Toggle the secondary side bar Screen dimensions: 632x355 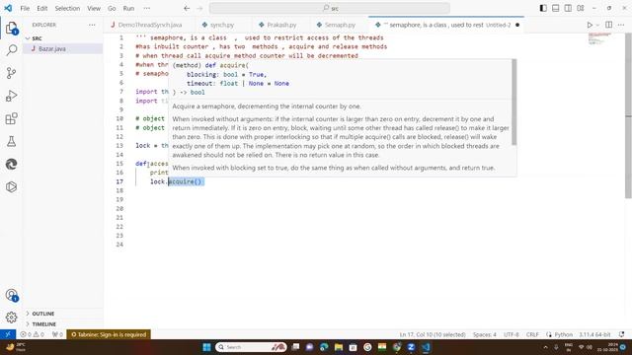point(568,8)
